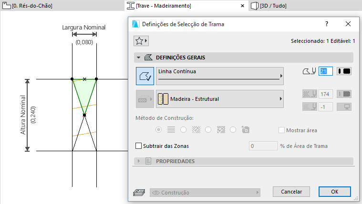The height and width of the screenshot is (204, 362).
Task: Expand the PROPRIEDADES section
Action: pos(138,161)
